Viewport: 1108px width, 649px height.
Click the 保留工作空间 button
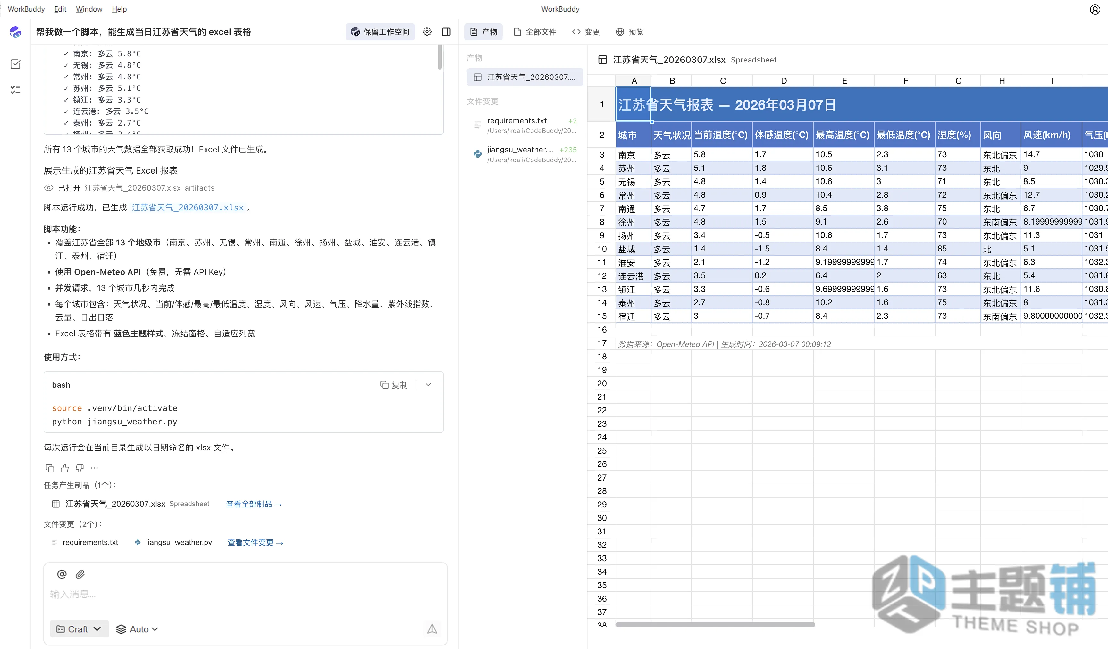pos(380,32)
